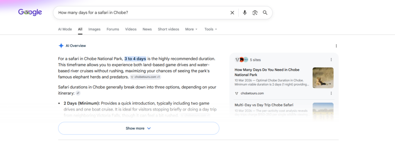395x144 pixels.
Task: Open AI Overview three-dot options menu
Action: [336, 46]
